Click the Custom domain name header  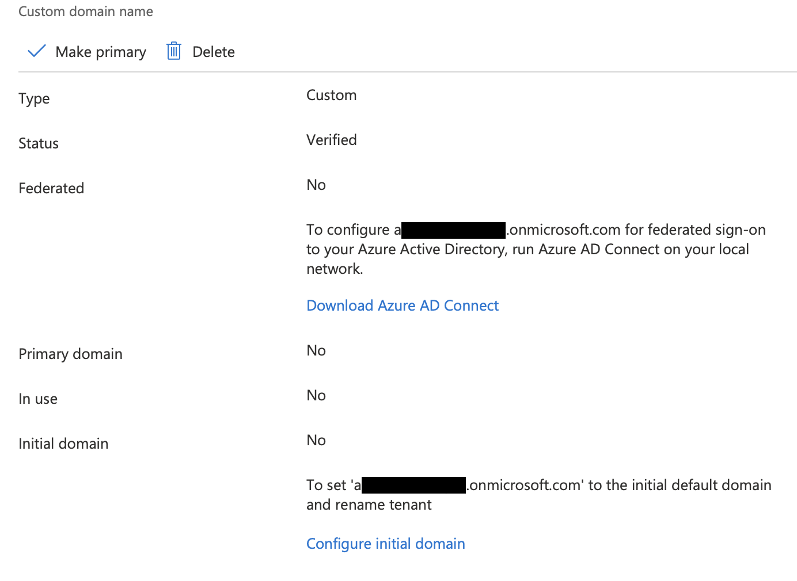85,11
